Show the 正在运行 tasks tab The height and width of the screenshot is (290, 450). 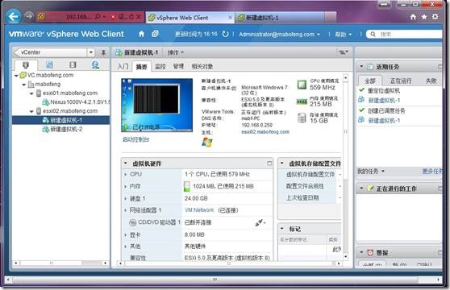pyautogui.click(x=401, y=81)
